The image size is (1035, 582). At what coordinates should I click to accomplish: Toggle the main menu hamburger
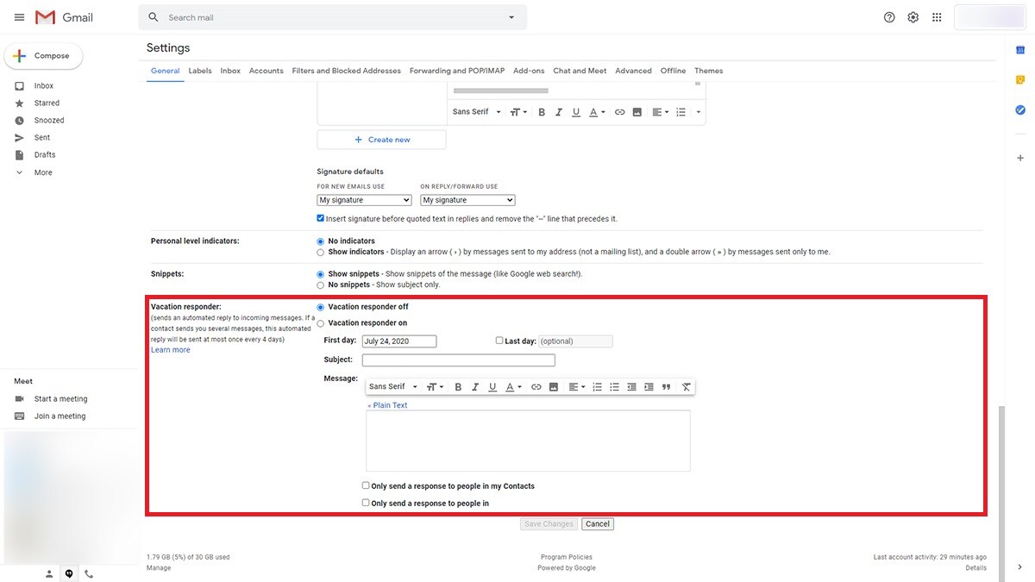(19, 17)
